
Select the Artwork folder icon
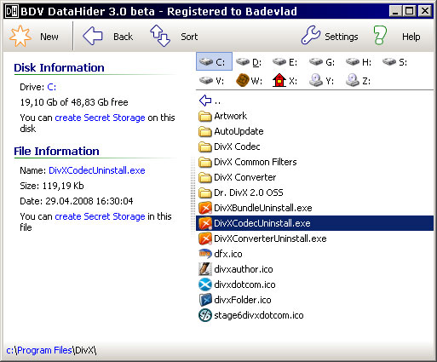click(x=205, y=117)
